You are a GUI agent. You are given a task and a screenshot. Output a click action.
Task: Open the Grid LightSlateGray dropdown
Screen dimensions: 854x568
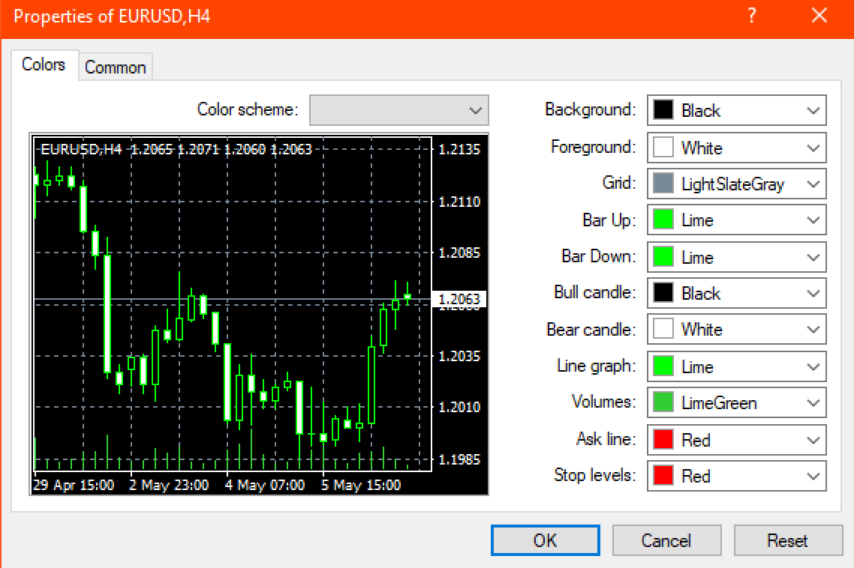click(736, 184)
